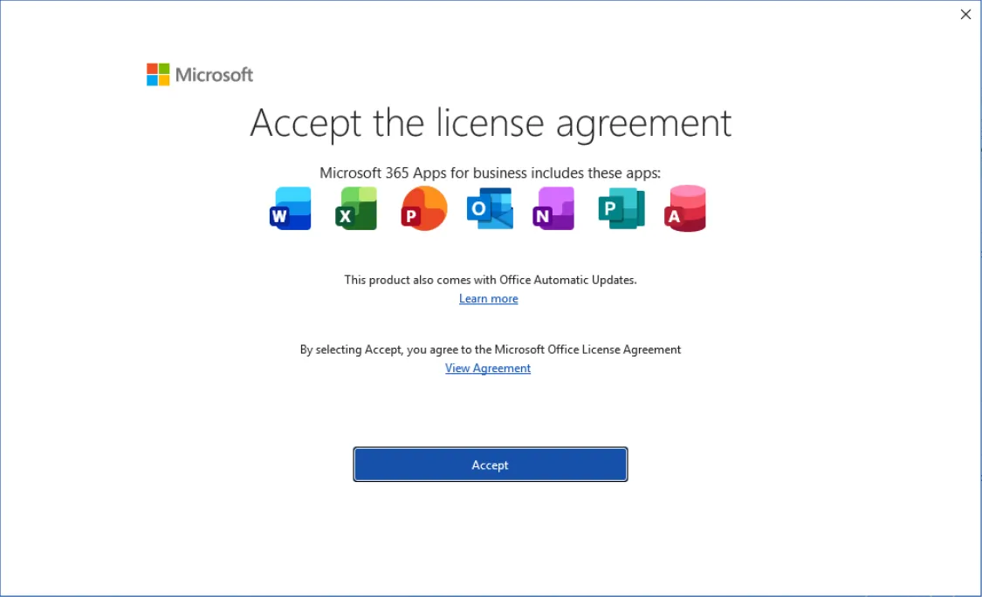Viewport: 982px width, 597px height.
Task: Click the Outlook app icon
Action: pyautogui.click(x=490, y=208)
